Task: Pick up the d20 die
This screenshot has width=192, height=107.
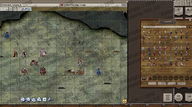Action: [x=23, y=99]
